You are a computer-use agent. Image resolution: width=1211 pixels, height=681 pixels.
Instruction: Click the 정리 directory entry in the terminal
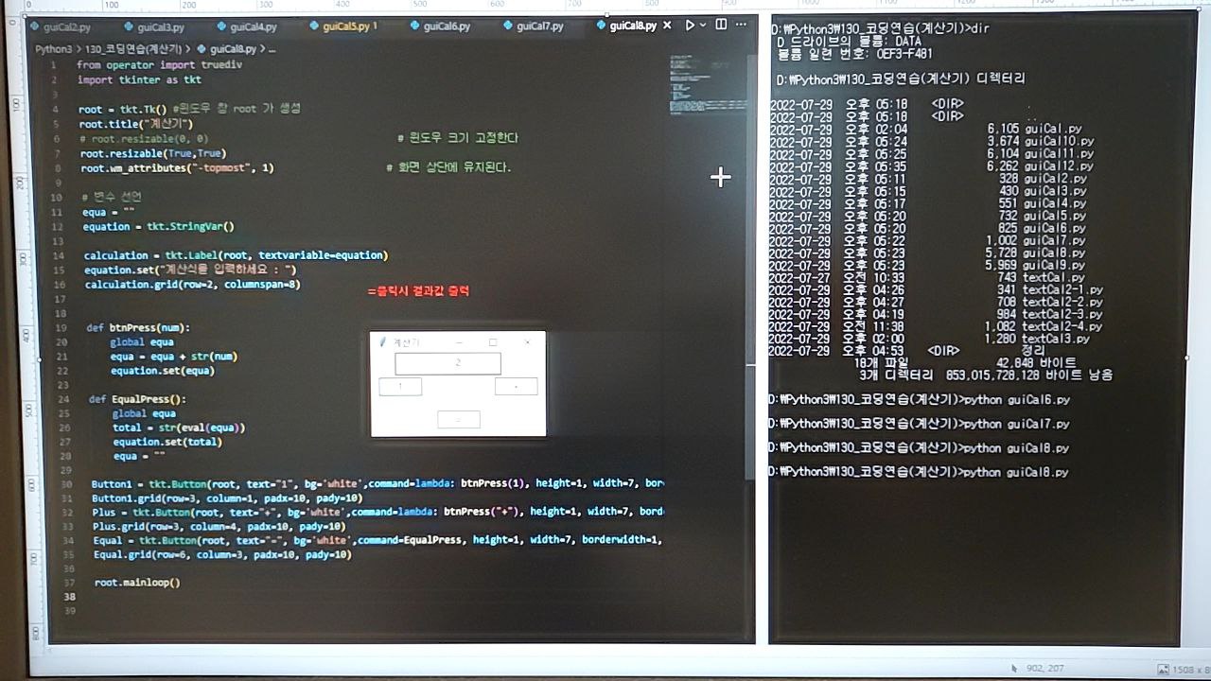point(1033,351)
